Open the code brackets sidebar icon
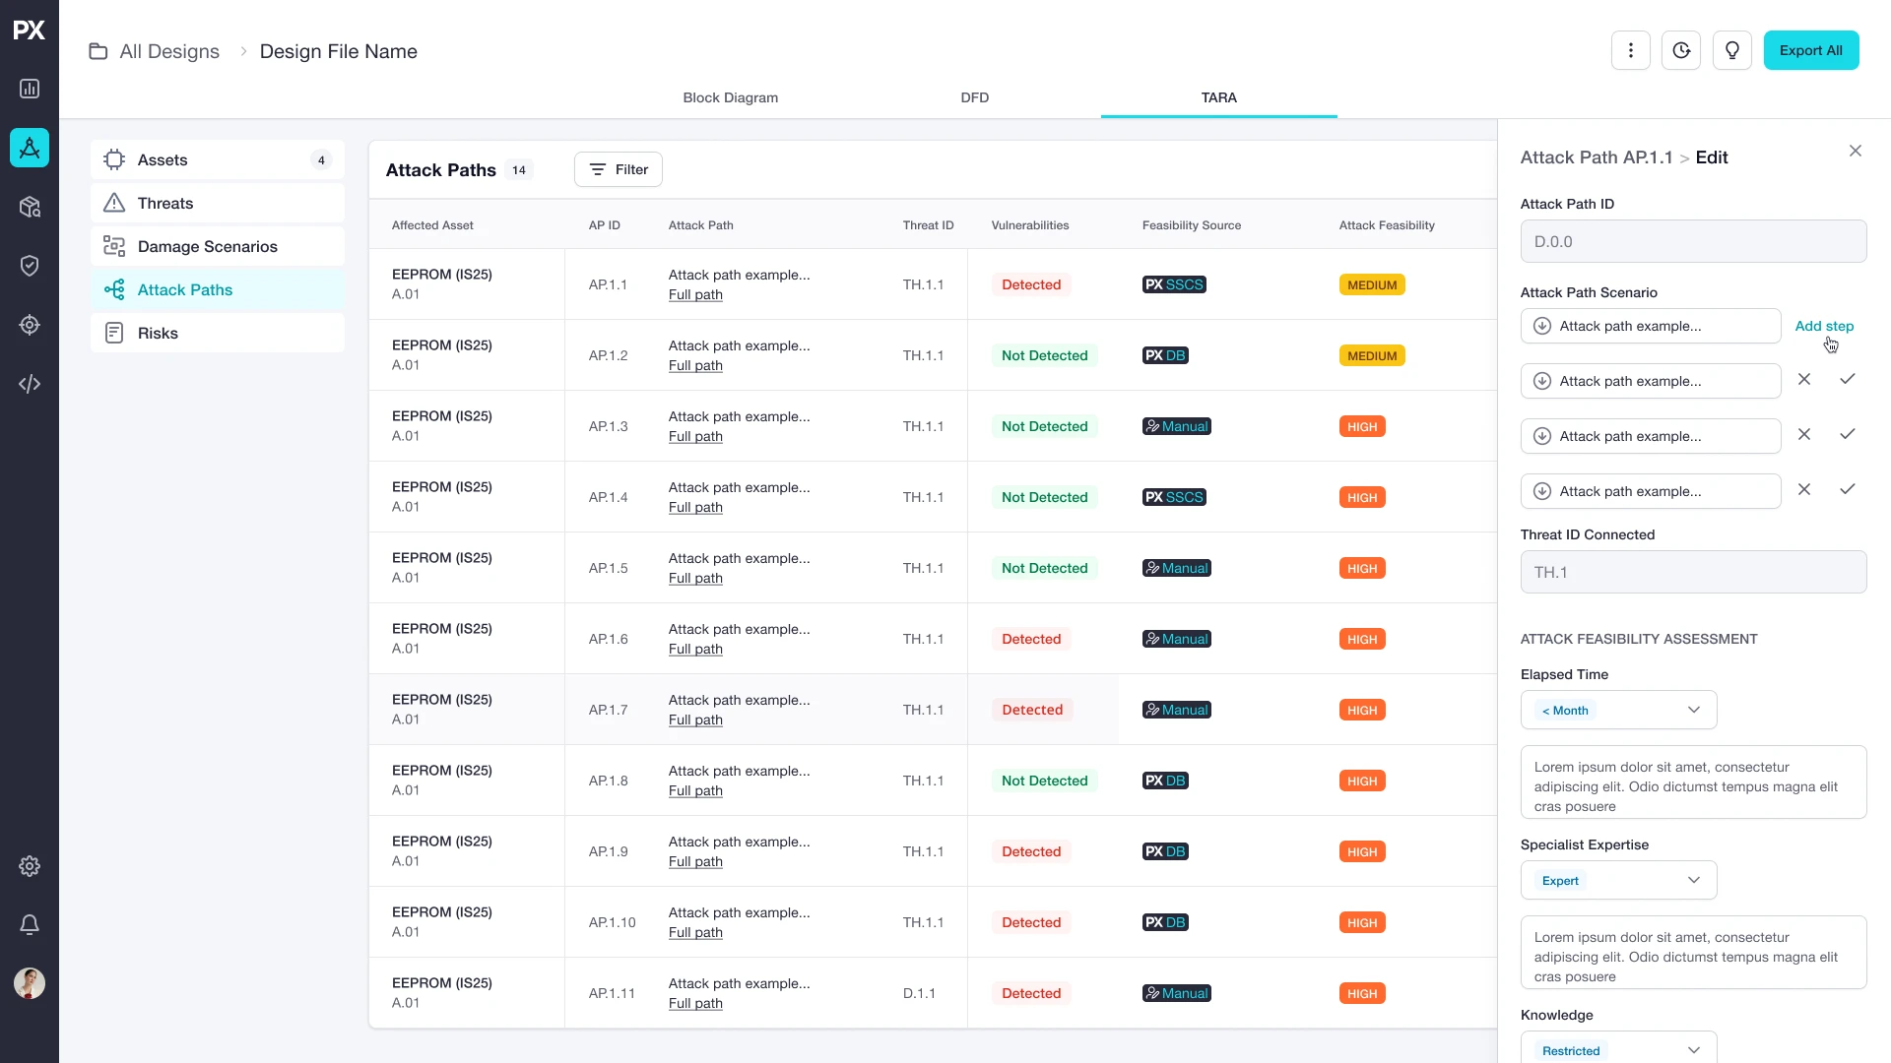 [x=30, y=384]
